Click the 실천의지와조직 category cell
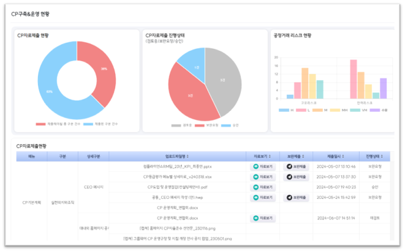Image resolution: width=405 pixels, height=252 pixels. (x=62, y=202)
